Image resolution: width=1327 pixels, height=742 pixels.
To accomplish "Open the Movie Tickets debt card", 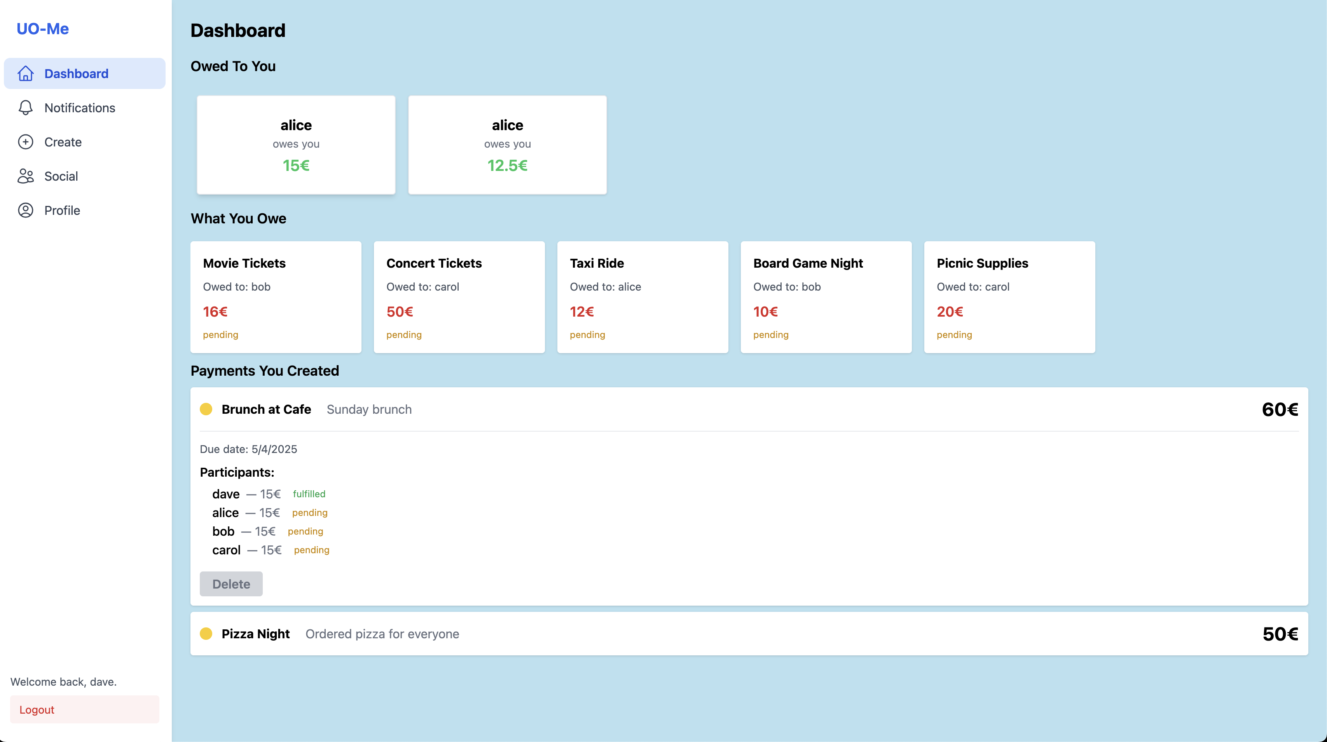I will (x=276, y=297).
